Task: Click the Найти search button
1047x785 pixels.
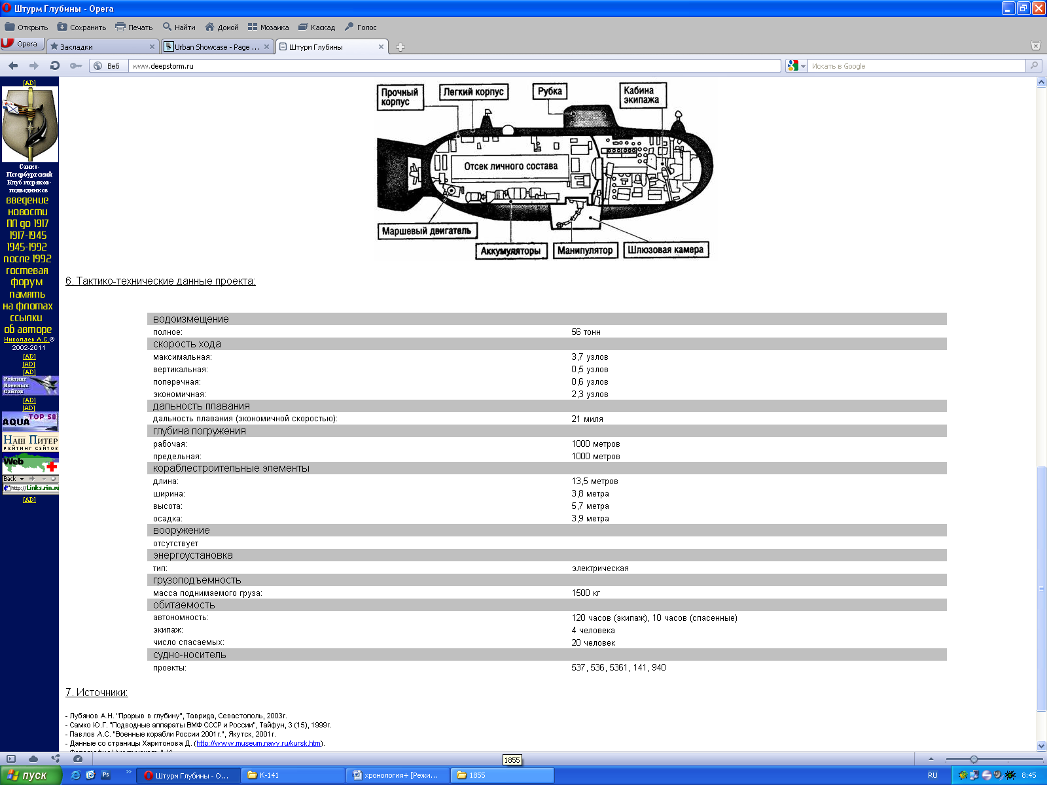Action: pos(179,27)
